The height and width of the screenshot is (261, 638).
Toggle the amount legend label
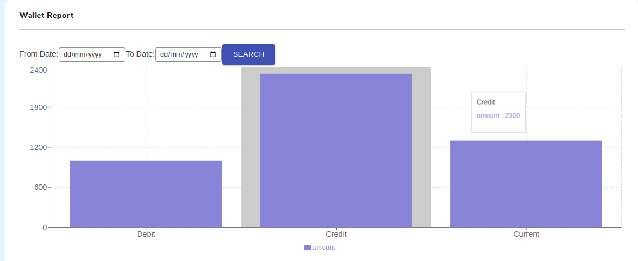pos(324,248)
